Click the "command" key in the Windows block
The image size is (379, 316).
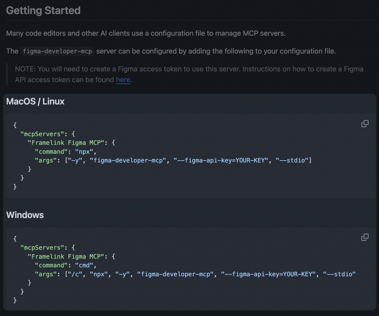tap(51, 265)
